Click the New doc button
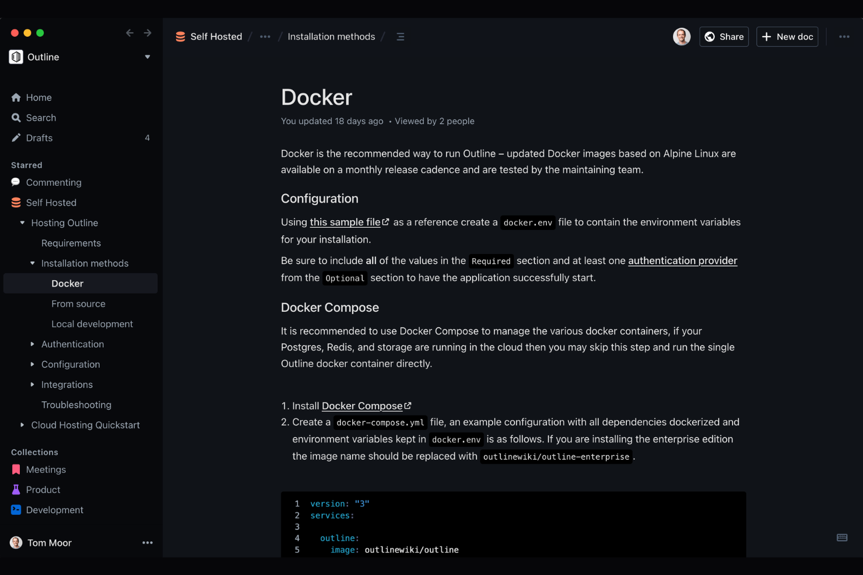 tap(787, 37)
